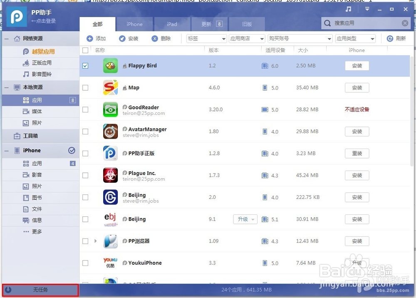416x298 pixels.
Task: Click the Plague Inc. app icon
Action: 110,175
